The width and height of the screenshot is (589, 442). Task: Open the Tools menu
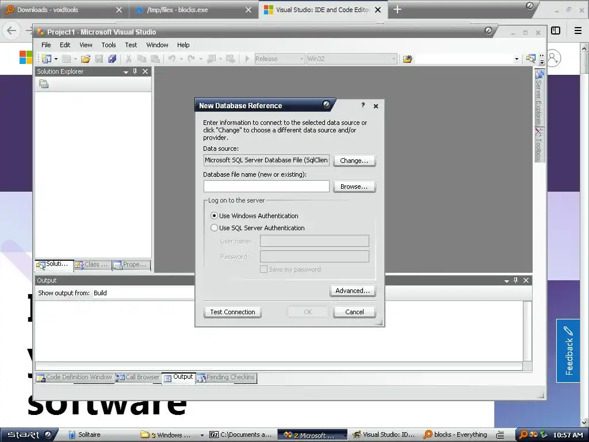[x=109, y=45]
